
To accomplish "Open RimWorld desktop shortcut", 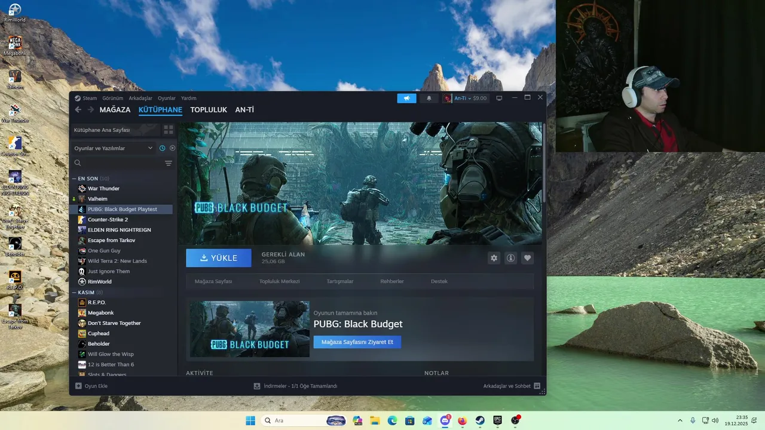I will 15,13.
